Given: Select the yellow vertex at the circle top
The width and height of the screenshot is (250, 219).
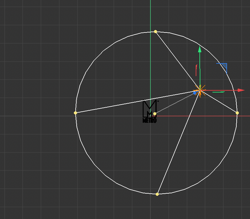Looking at the screenshot, I should click(155, 31).
